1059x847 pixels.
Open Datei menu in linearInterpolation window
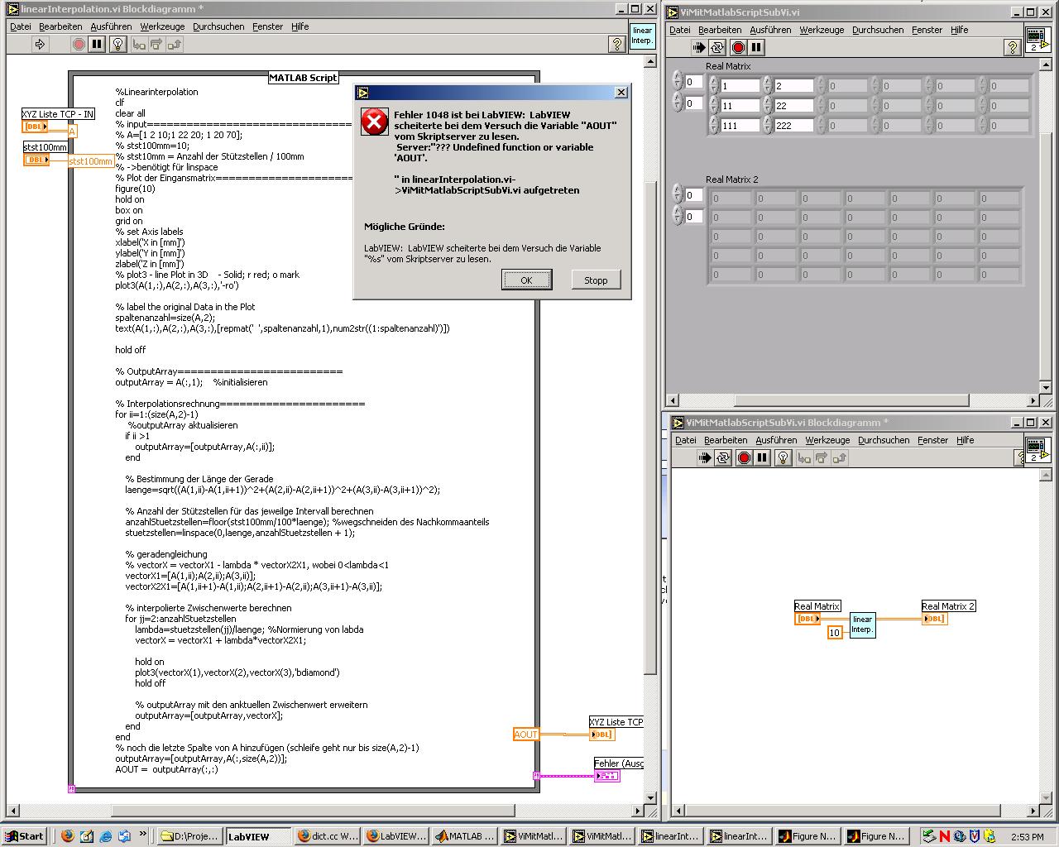tap(20, 26)
